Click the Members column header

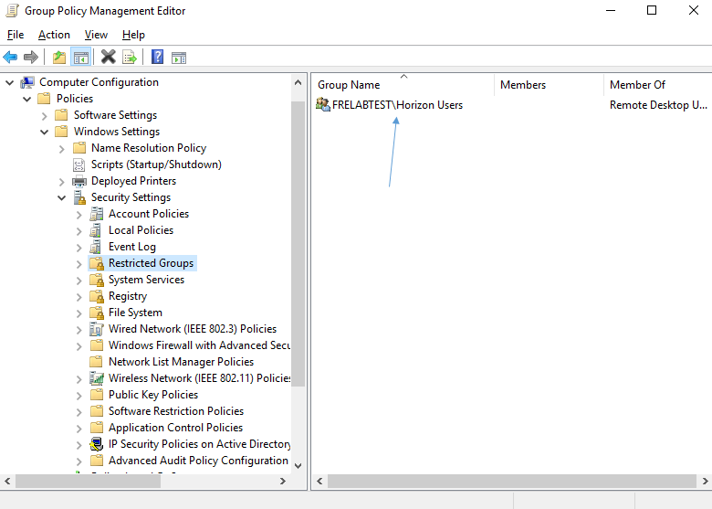(523, 85)
